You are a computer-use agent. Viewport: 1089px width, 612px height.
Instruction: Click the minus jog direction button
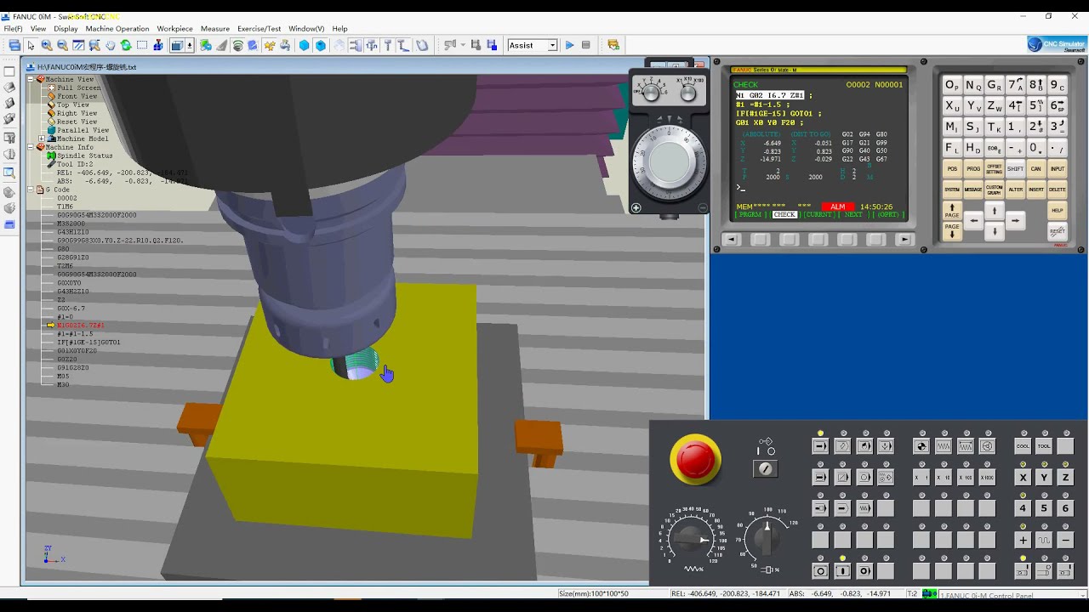coord(1064,540)
